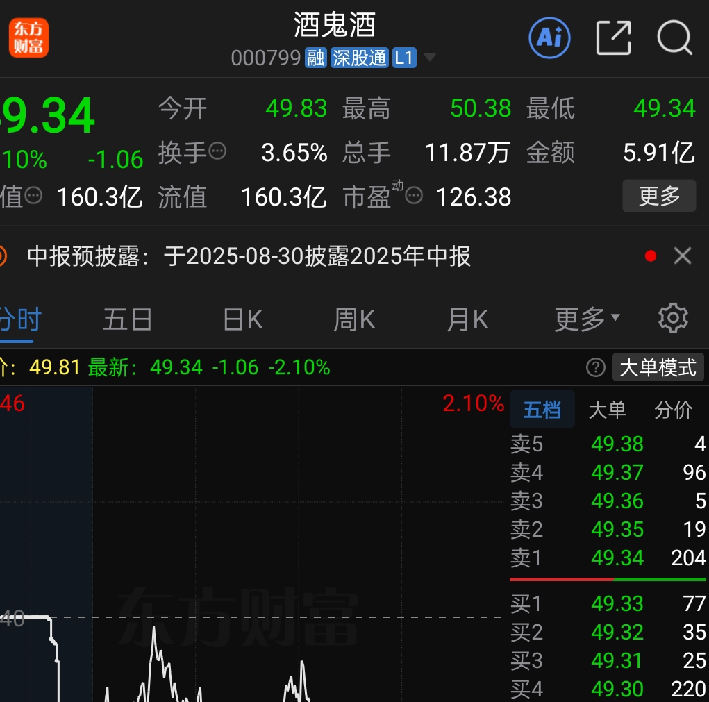Select the 卖5 row at 49.38
709x702 pixels.
pos(608,444)
